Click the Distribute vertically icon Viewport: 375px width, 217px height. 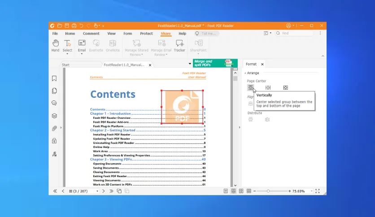(250, 120)
